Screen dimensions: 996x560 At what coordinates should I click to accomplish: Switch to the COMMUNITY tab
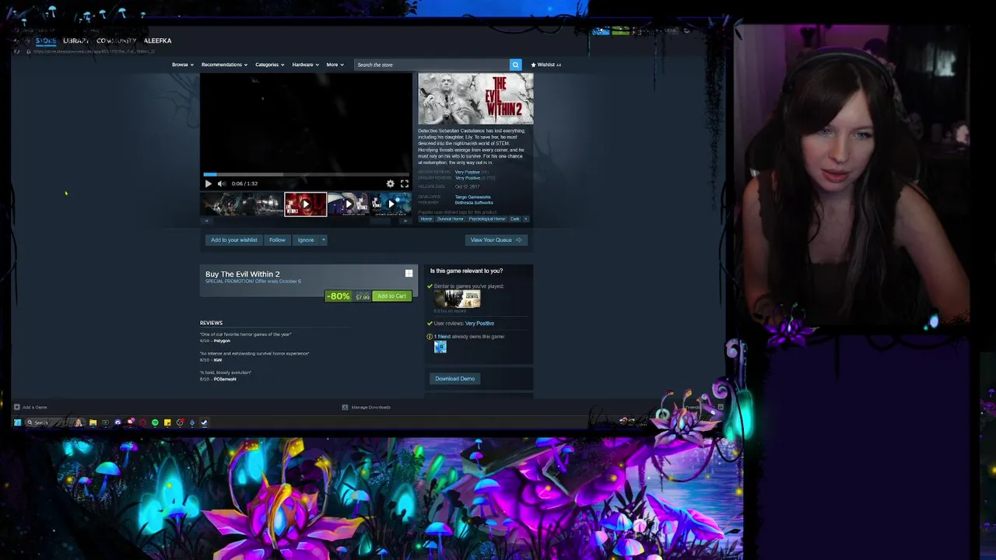tap(116, 40)
